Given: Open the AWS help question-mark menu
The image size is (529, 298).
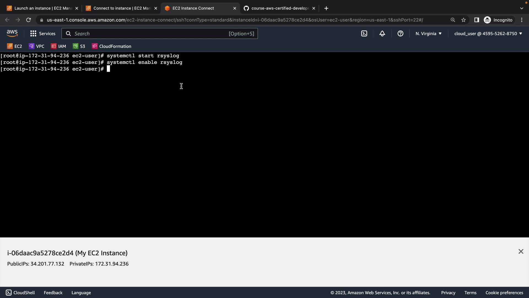Looking at the screenshot, I should 400,34.
